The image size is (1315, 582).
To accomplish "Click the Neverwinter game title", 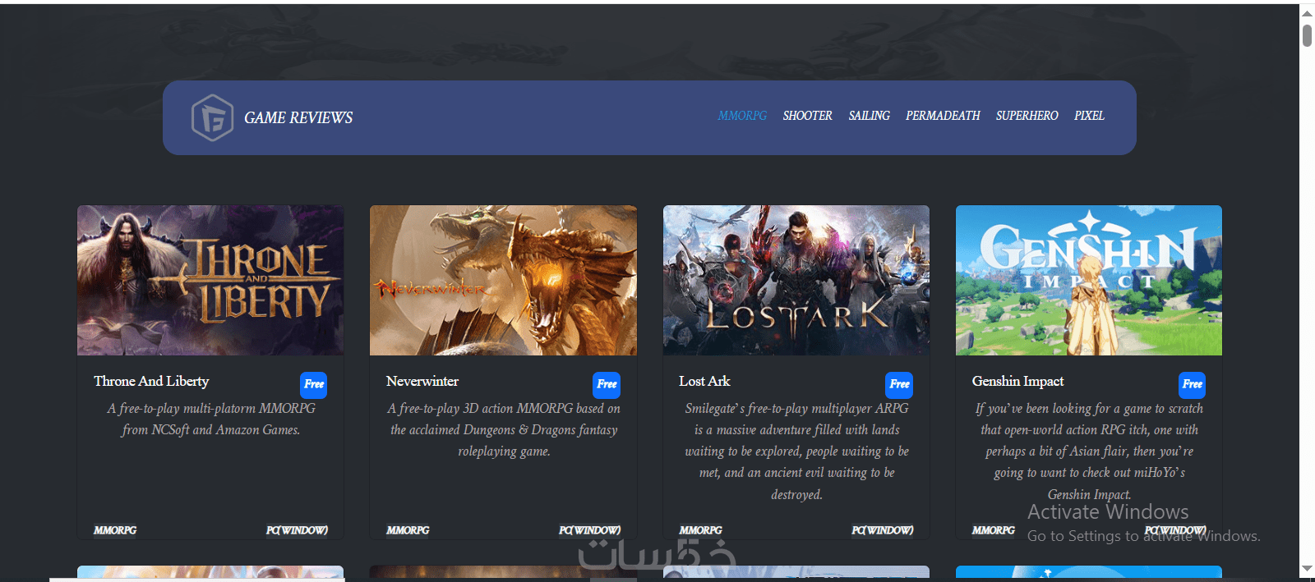I will (x=422, y=381).
